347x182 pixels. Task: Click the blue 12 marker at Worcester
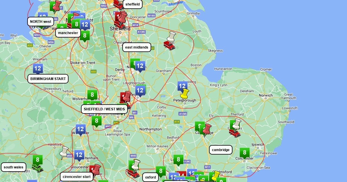[x=81, y=129]
